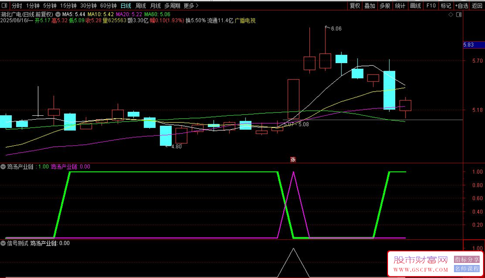Open the 复权 adjustment menu

pos(355,5)
